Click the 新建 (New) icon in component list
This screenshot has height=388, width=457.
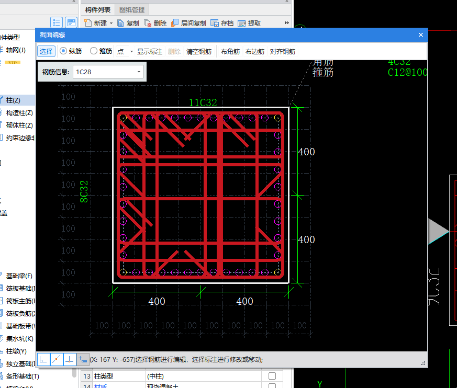(88, 23)
